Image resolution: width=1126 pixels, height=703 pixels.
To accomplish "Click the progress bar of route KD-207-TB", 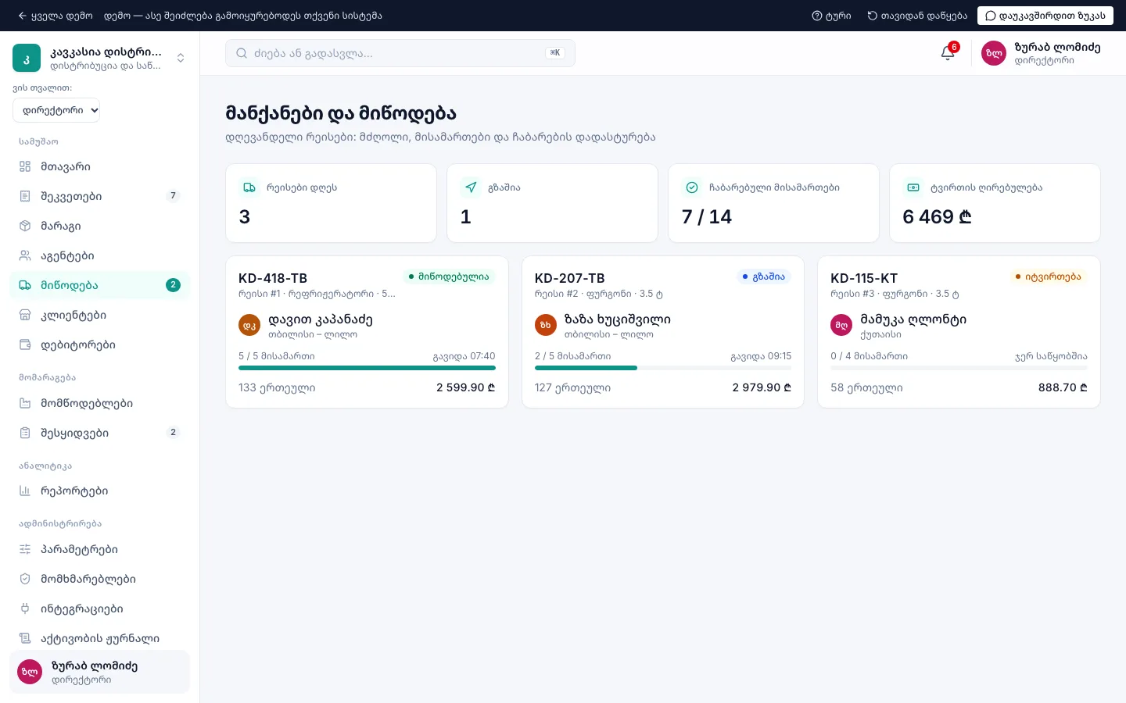I will 663,368.
